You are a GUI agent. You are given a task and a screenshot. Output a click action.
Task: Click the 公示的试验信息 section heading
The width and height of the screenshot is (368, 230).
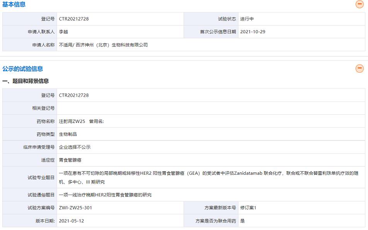pos(22,69)
